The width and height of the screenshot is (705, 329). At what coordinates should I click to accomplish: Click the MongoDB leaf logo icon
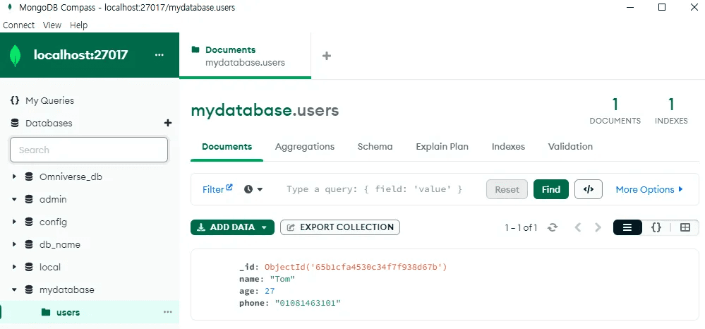pyautogui.click(x=15, y=55)
